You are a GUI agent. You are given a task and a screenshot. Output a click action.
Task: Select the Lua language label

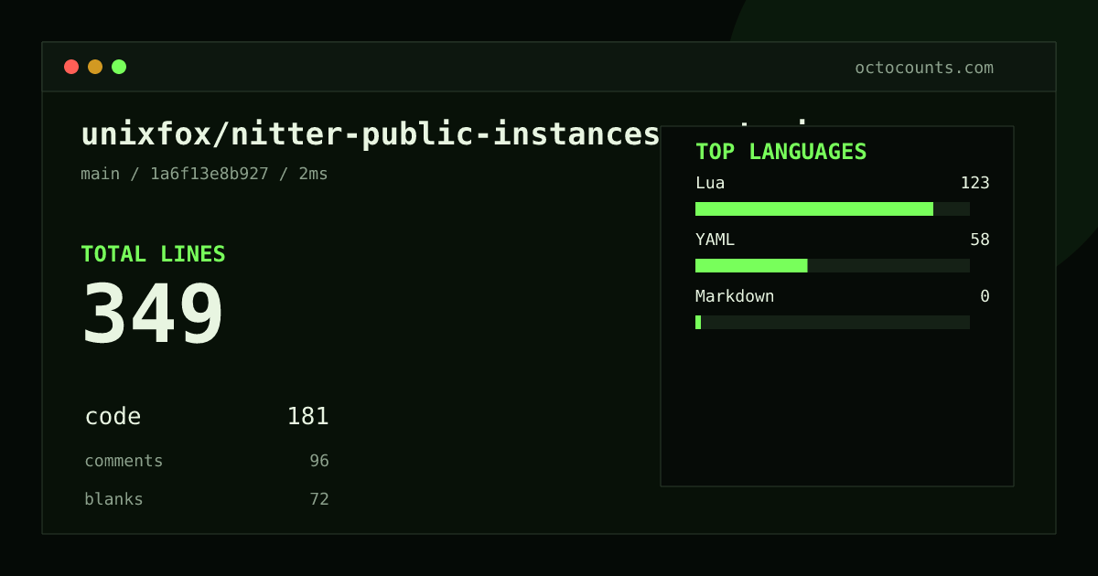pyautogui.click(x=710, y=183)
